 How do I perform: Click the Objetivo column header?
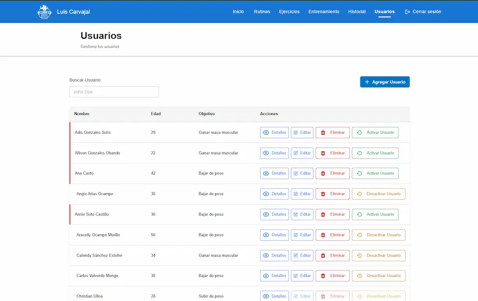(x=206, y=114)
